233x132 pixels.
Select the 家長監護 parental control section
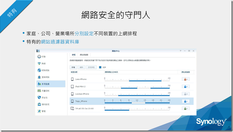[51, 84]
